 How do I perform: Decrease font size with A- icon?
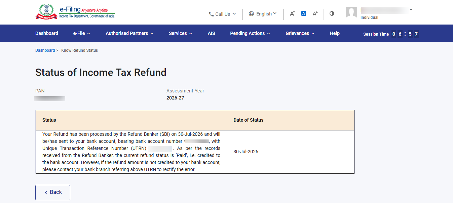tap(292, 13)
